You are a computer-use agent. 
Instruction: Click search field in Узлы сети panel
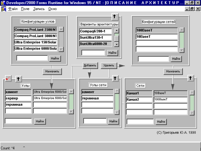click(x=95, y=121)
